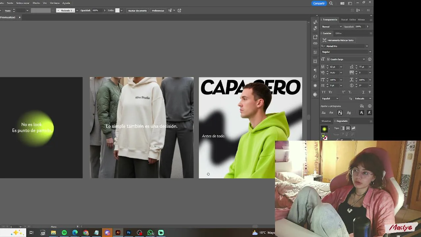Open the Spotify icon in the taskbar
This screenshot has width=421, height=237.
64,233
